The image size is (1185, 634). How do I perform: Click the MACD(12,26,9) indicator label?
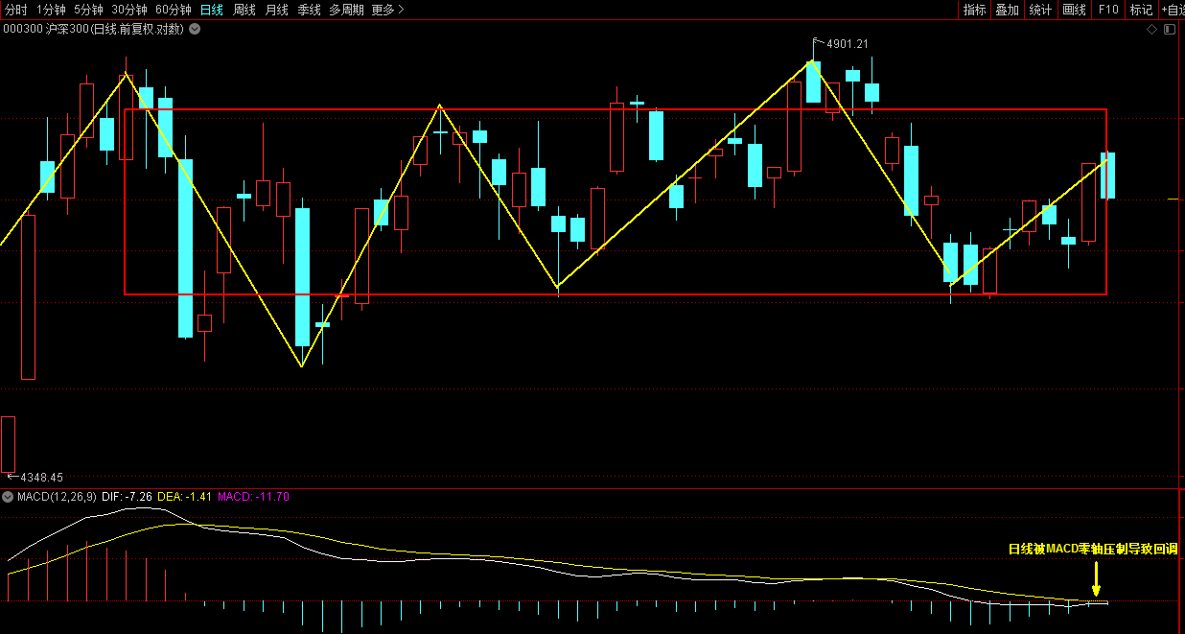57,497
